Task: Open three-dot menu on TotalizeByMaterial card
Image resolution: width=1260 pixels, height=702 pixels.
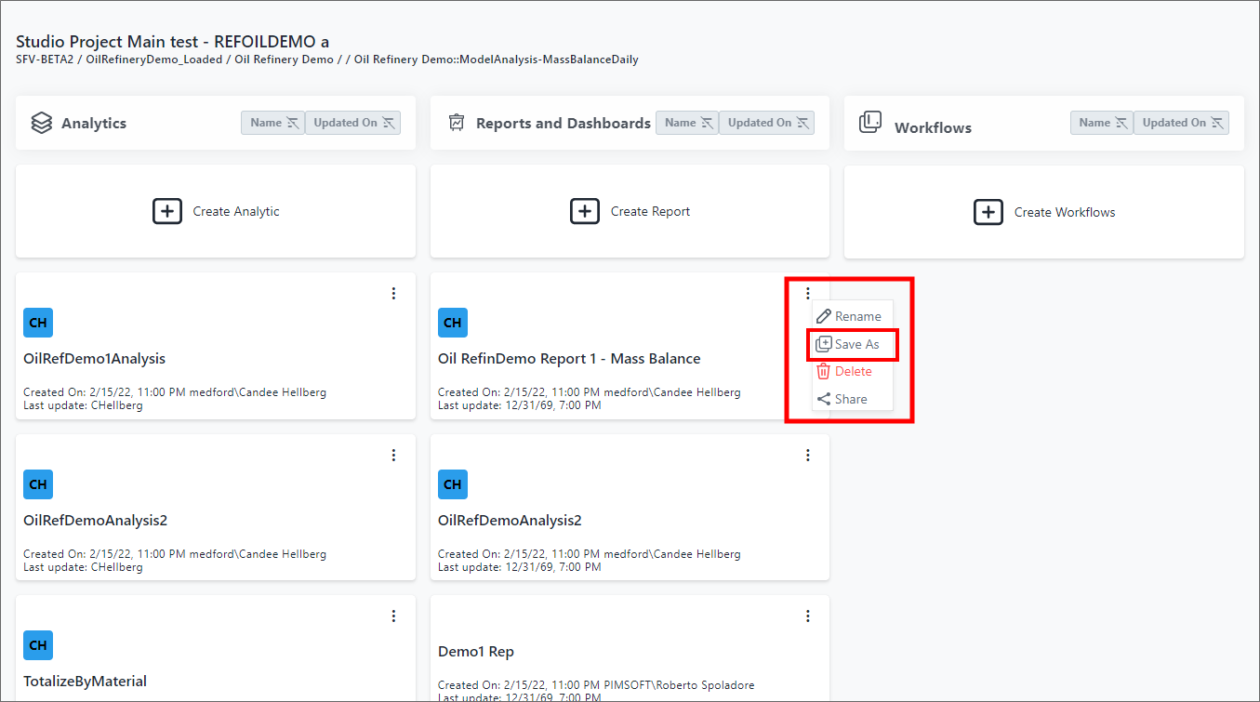Action: tap(393, 616)
